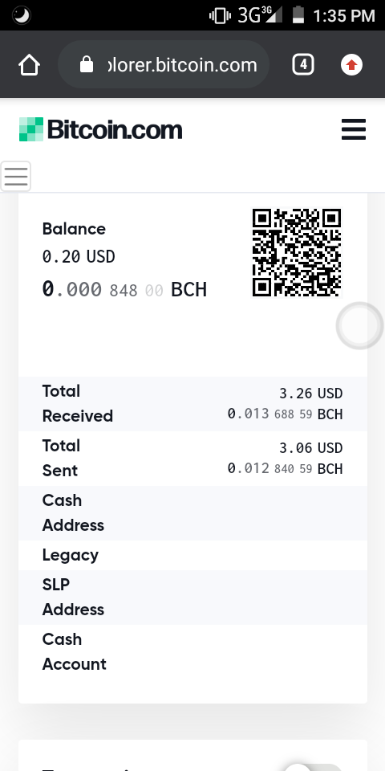Select the SLP Address row
Viewport: 385px width, 771px height.
click(x=192, y=598)
